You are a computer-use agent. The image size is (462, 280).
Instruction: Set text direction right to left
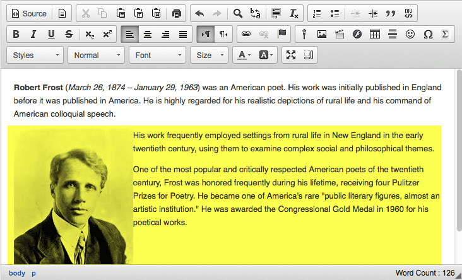point(223,34)
